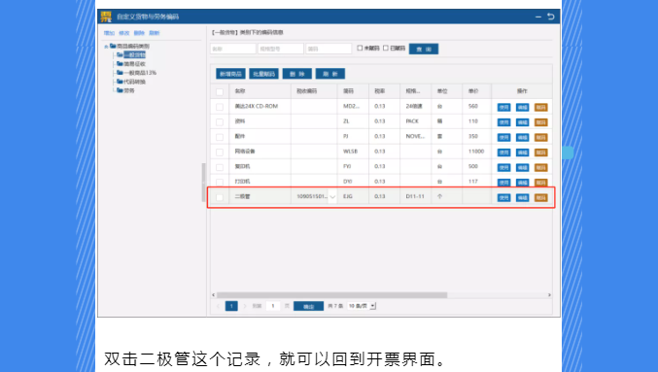Collapse the 商品编码类别 root tree node

106,47
